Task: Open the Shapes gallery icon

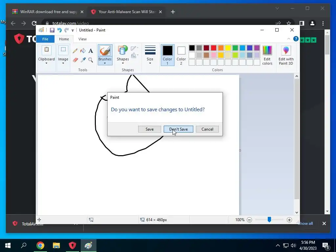Action: click(x=123, y=51)
